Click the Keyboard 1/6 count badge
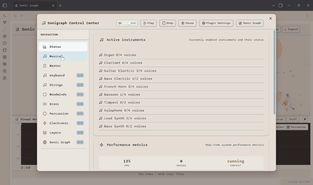 80,75
